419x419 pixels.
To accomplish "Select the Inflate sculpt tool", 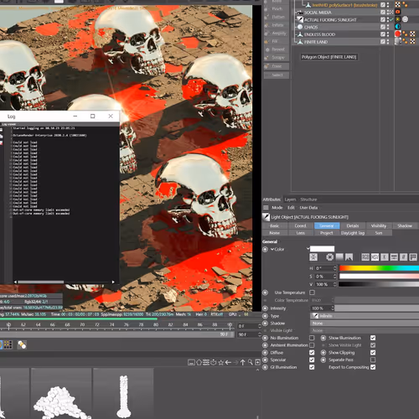I will (x=277, y=25).
